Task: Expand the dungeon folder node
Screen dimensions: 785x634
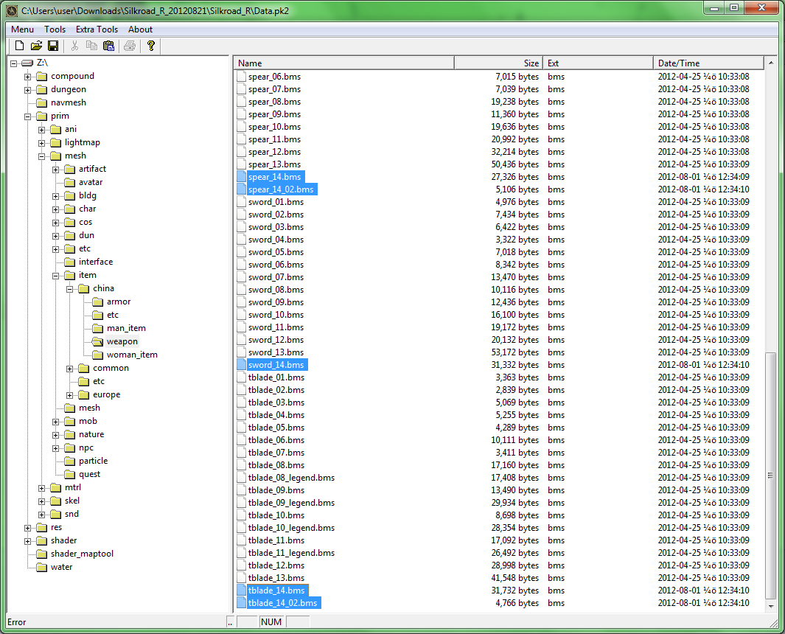Action: (27, 90)
